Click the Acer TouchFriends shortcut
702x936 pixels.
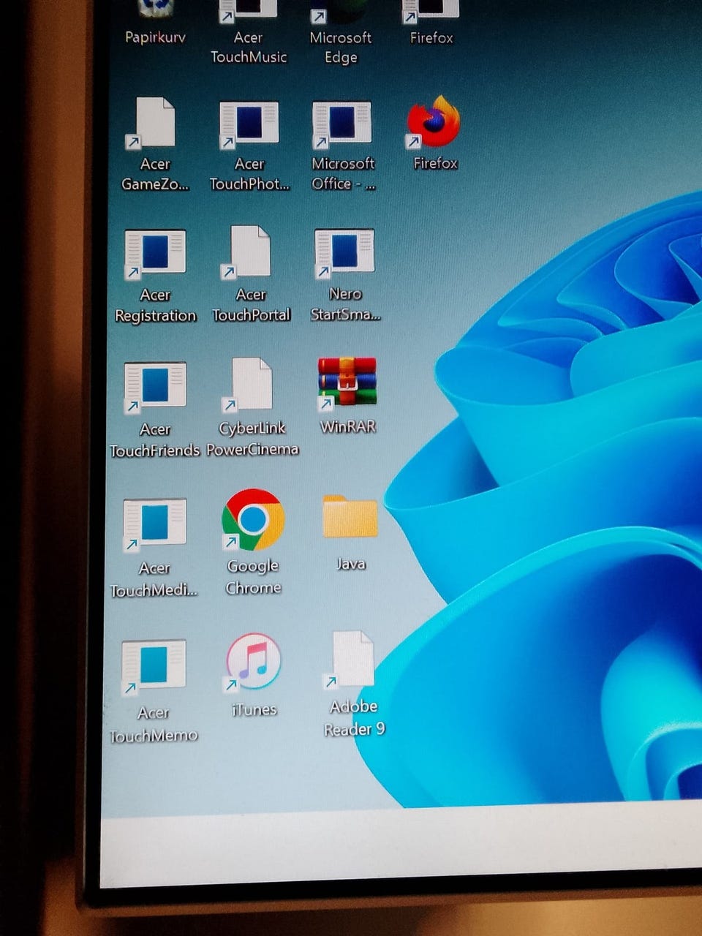click(x=154, y=409)
